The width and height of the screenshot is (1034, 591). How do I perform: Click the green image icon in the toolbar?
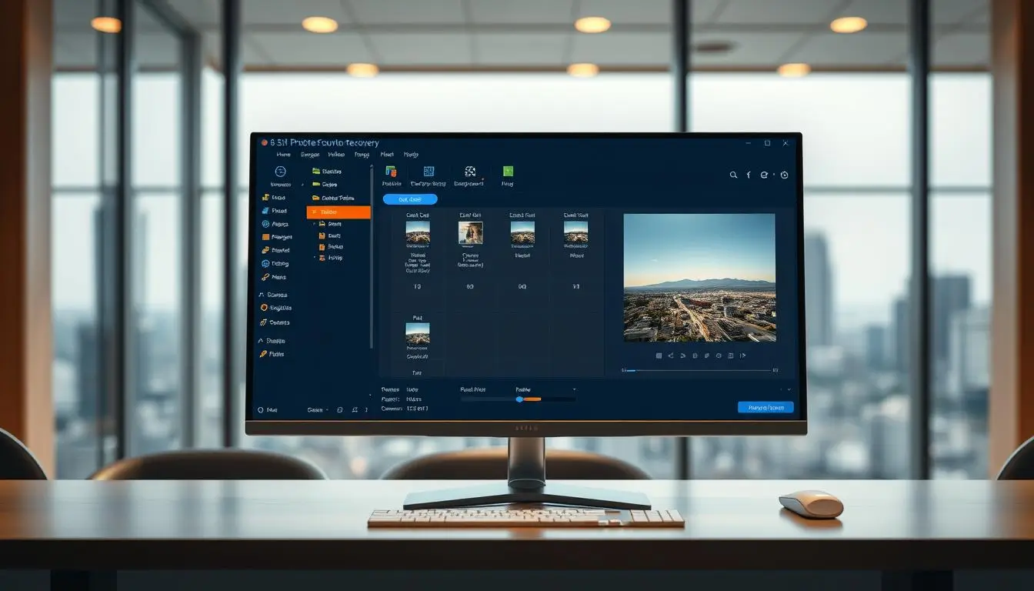point(508,172)
